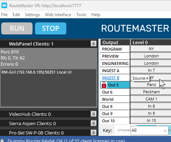The image size is (171, 142).
Task: Select the World output row
Action: 115,99
